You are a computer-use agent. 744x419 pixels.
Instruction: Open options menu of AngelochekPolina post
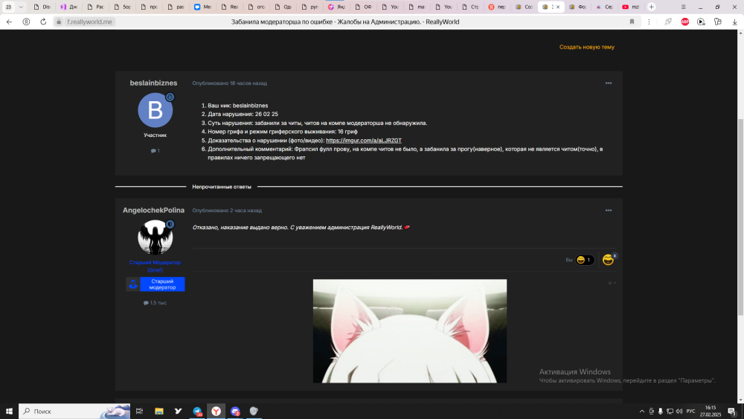pyautogui.click(x=609, y=210)
